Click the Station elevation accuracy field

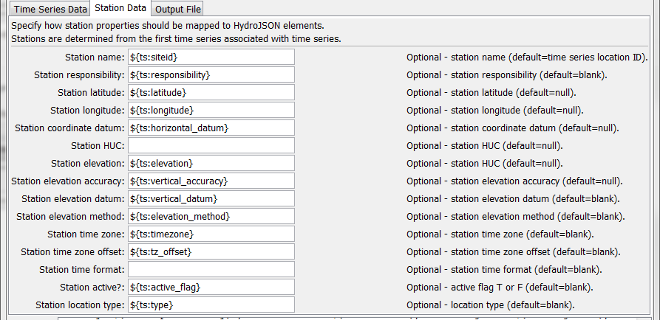pos(211,181)
